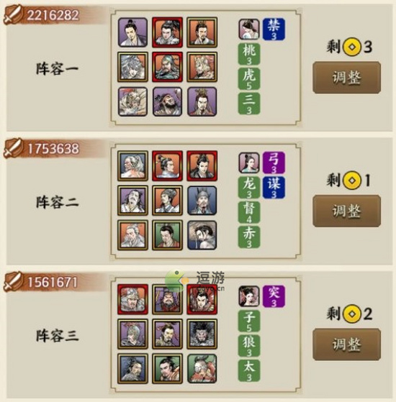Tap the green 桃 3 bond tag
The width and height of the screenshot is (396, 402).
(249, 54)
